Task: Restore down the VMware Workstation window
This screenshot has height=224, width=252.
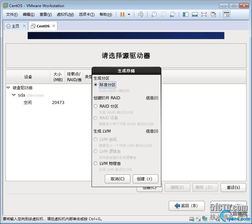Action: 234,6
